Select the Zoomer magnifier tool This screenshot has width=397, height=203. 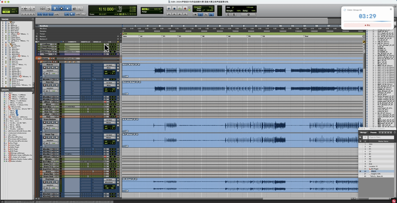coord(49,8)
